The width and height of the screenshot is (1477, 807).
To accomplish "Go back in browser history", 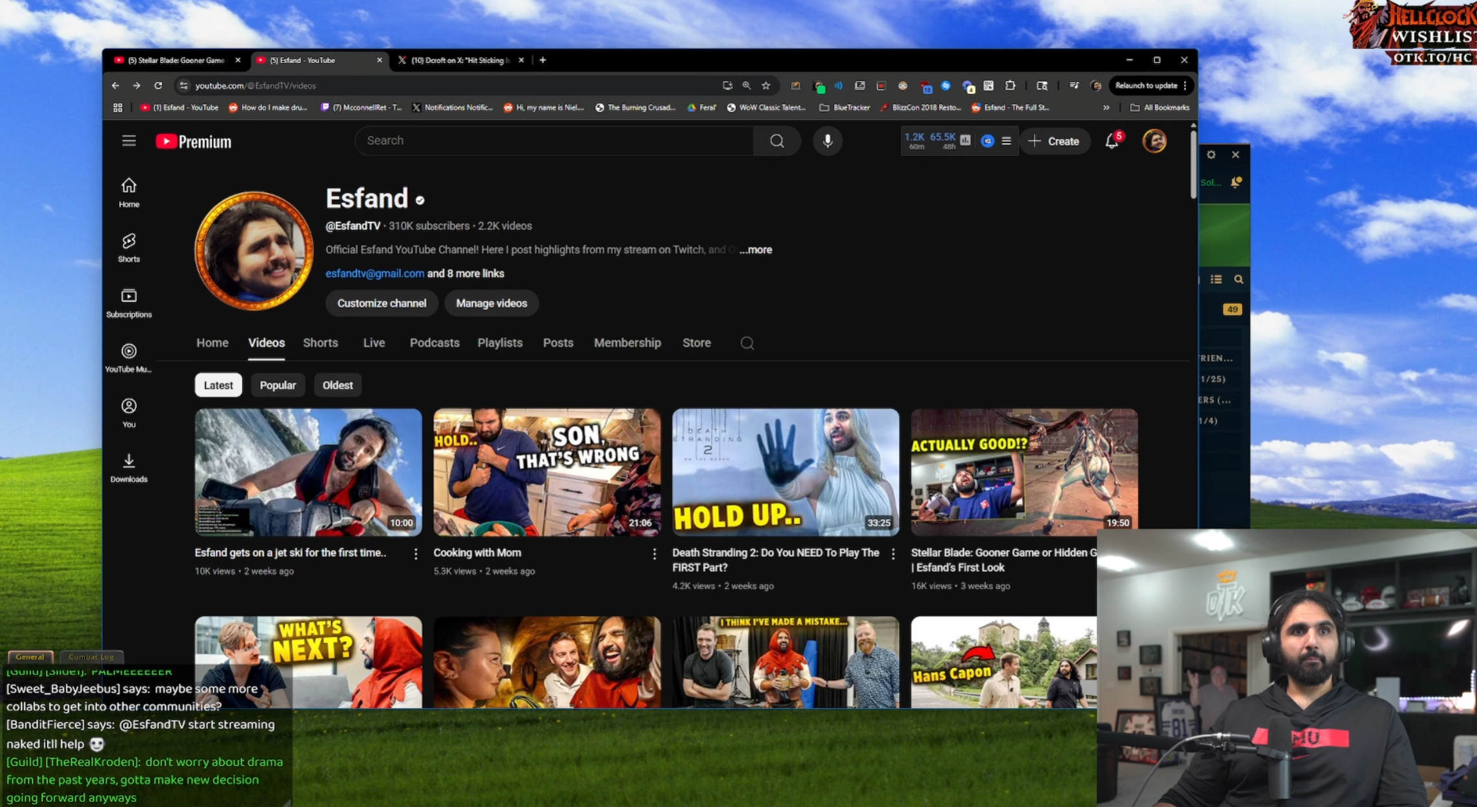I will [x=115, y=85].
